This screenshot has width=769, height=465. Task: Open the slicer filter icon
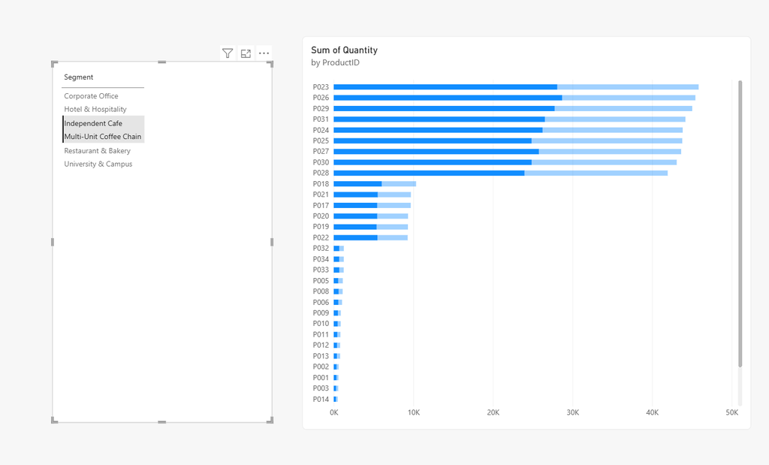[228, 53]
